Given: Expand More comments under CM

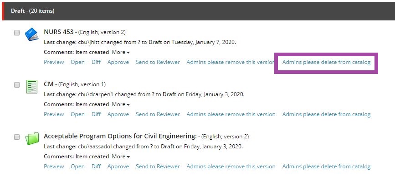Looking at the screenshot, I should click(121, 104).
